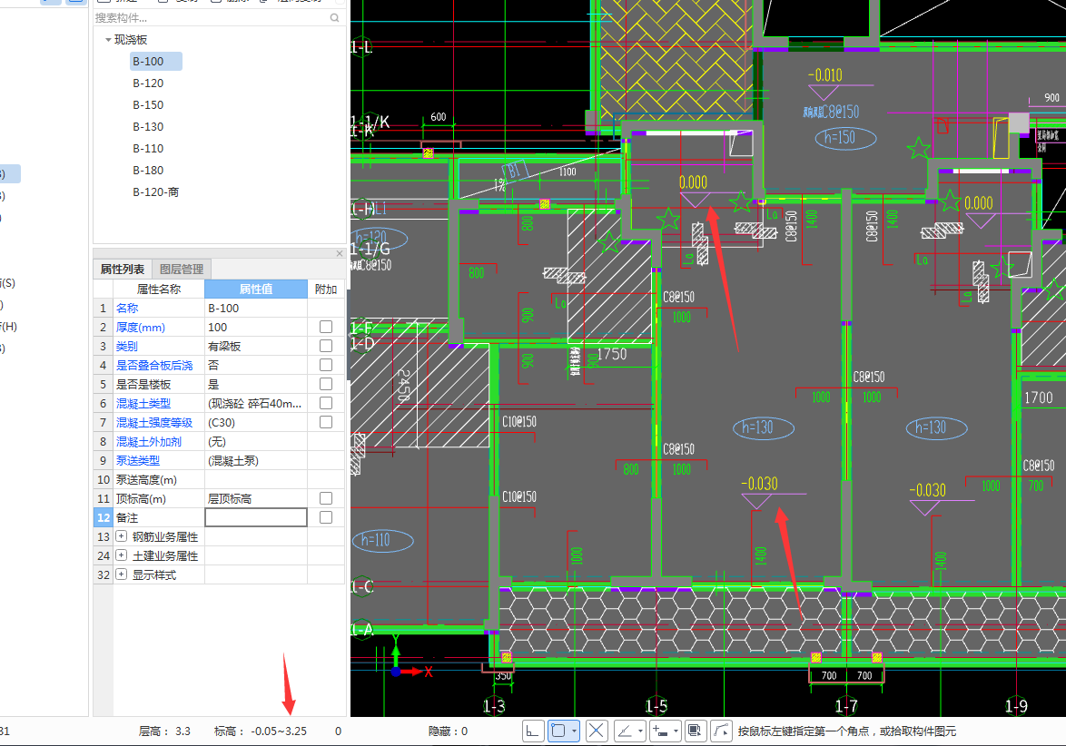Close the property panel with the X
This screenshot has height=746, width=1066.
340,254
